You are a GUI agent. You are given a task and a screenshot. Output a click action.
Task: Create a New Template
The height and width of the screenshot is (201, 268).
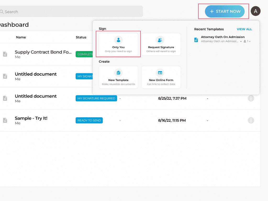click(x=118, y=77)
